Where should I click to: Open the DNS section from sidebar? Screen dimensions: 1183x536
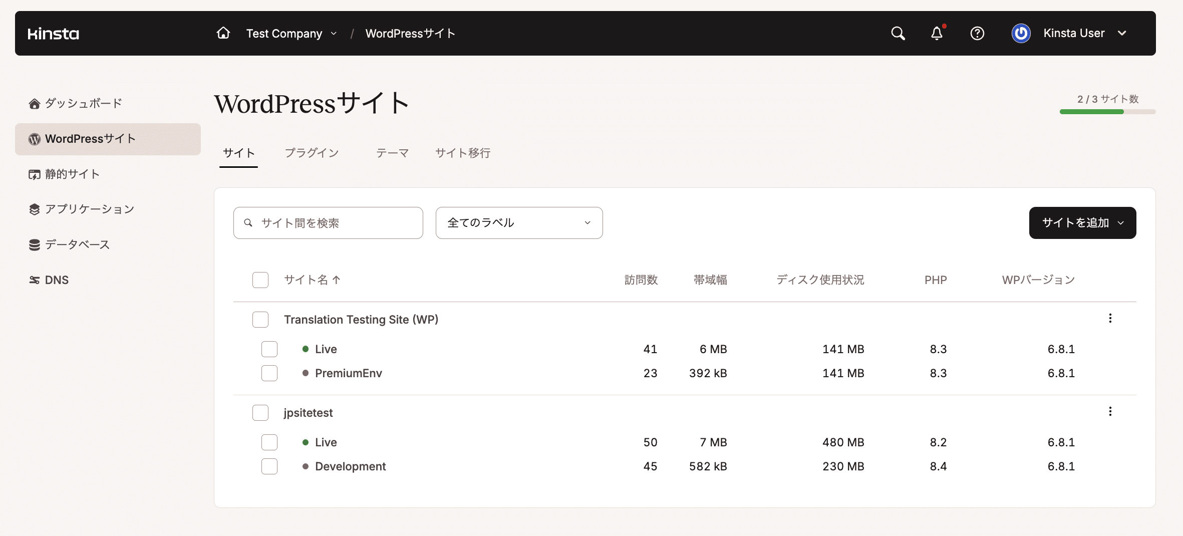pos(56,280)
